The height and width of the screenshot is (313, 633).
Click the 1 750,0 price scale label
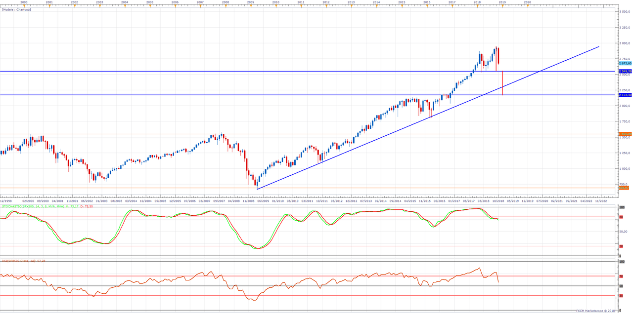coord(625,122)
